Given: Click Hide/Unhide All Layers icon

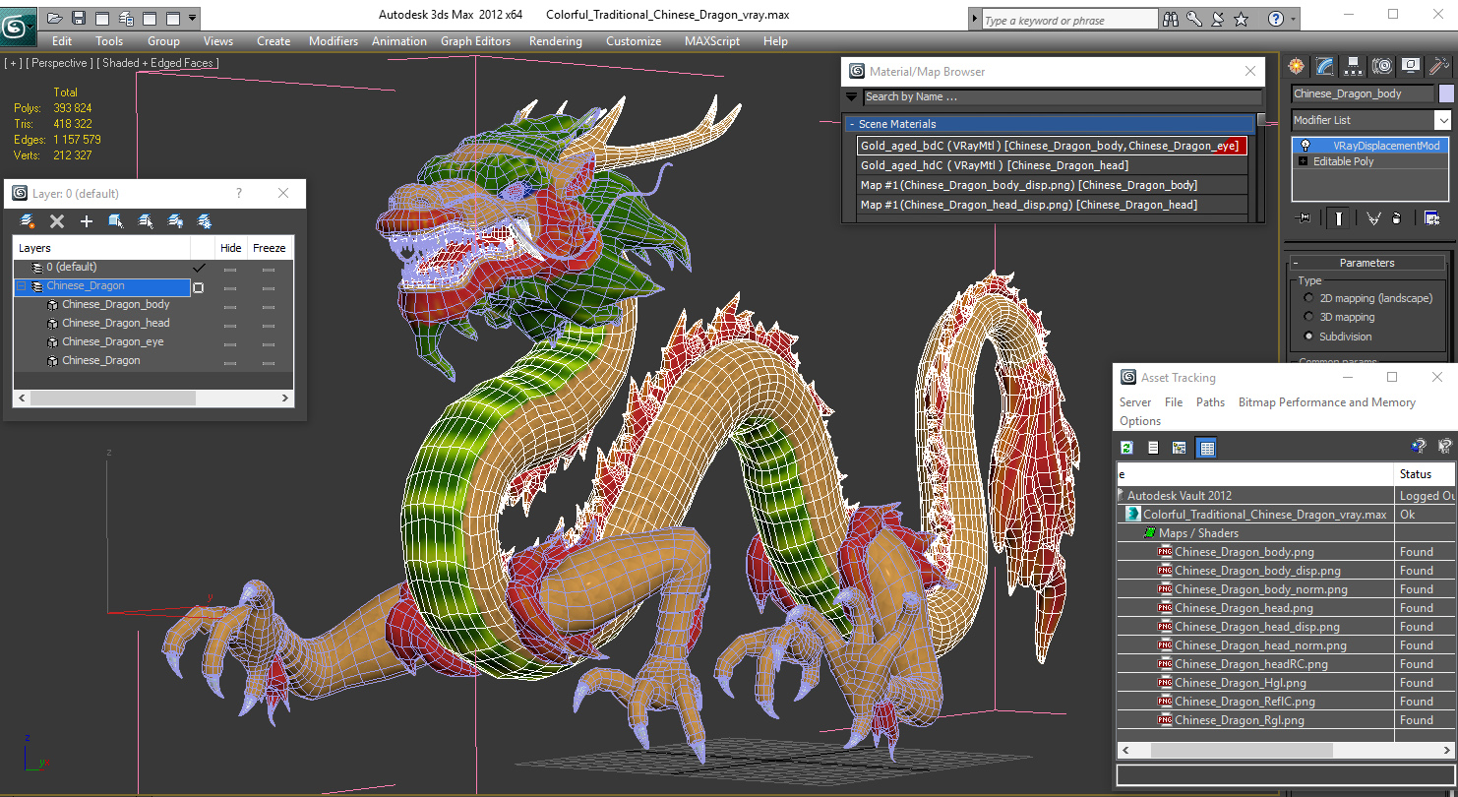Looking at the screenshot, I should pyautogui.click(x=175, y=221).
